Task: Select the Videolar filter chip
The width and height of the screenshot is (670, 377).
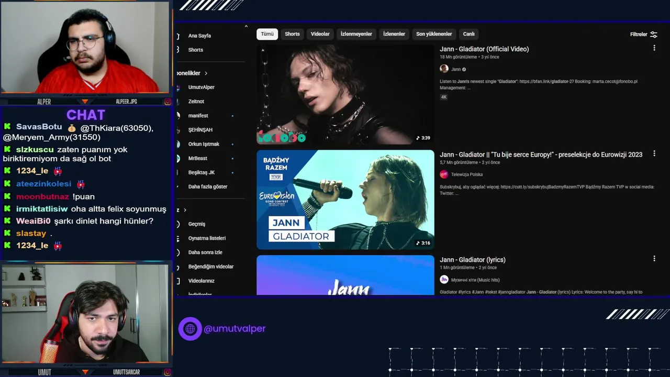Action: 320,34
